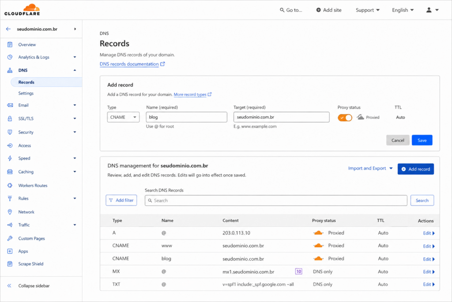Image resolution: width=452 pixels, height=302 pixels.
Task: Click the Traffic icon in sidebar
Action: tap(10, 225)
